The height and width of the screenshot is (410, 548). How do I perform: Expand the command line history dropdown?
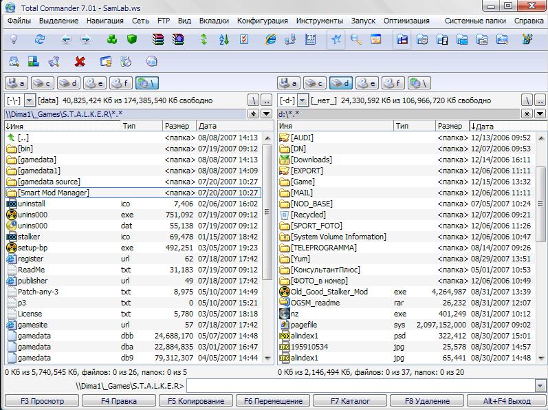click(540, 386)
